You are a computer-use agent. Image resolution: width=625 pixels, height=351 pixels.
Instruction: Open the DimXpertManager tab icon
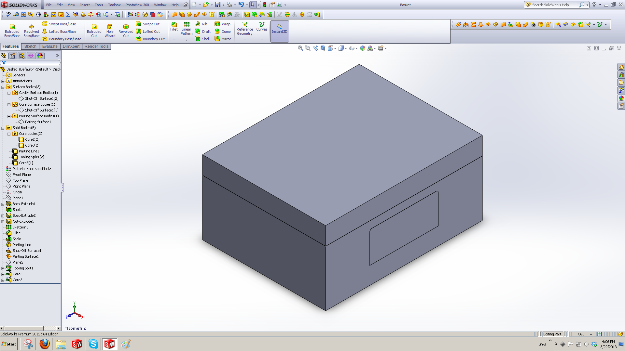click(x=31, y=56)
